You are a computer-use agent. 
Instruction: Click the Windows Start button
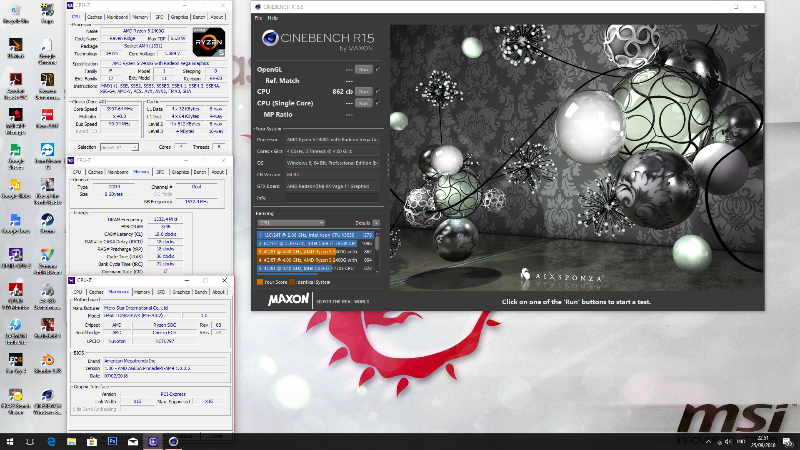(10, 441)
